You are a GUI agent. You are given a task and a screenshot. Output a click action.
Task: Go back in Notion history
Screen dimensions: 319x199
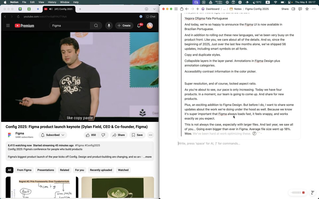click(x=187, y=9)
